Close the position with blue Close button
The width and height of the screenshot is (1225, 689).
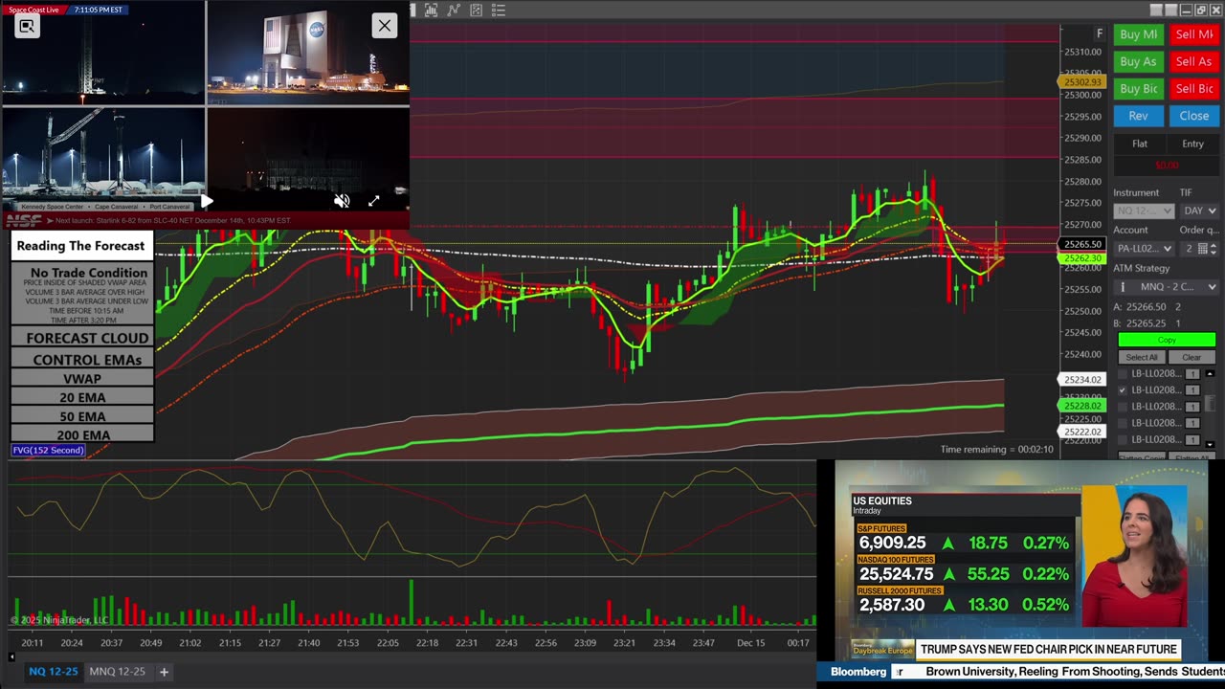click(1194, 116)
